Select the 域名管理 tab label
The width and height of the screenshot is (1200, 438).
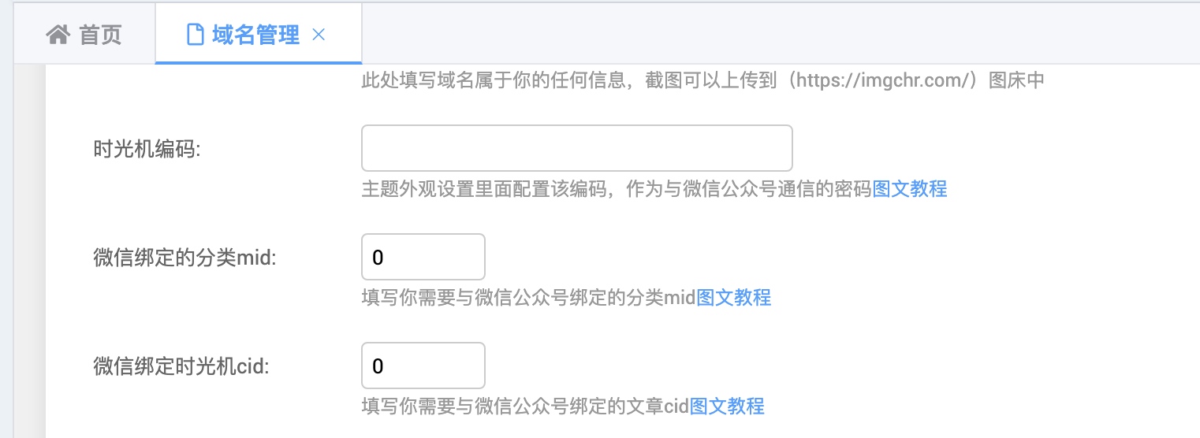pos(255,35)
